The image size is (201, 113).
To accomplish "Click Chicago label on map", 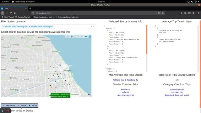I will click(67, 70).
